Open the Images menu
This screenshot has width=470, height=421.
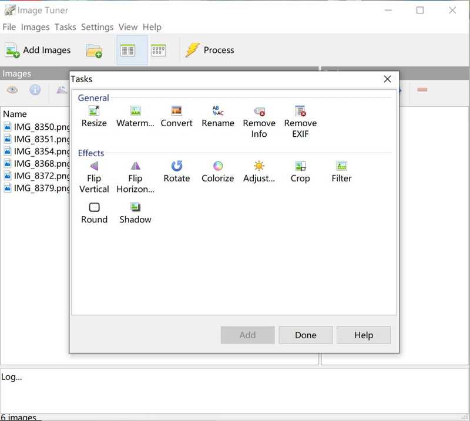coord(35,27)
